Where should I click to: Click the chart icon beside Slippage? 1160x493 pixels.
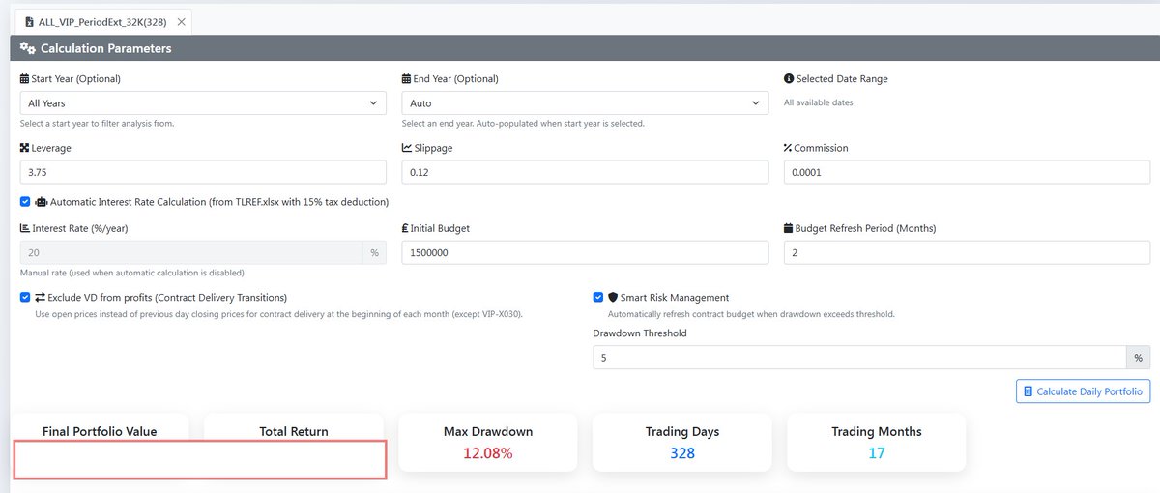pos(407,148)
